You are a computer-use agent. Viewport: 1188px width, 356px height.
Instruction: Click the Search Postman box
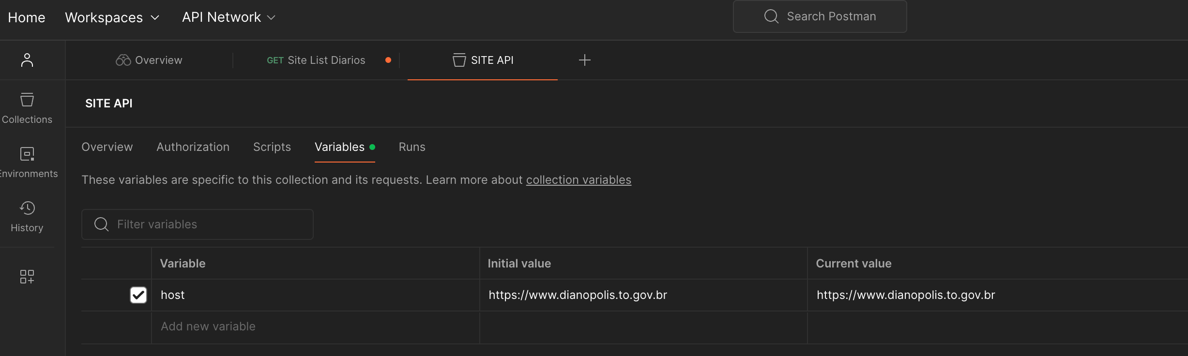coord(820,16)
